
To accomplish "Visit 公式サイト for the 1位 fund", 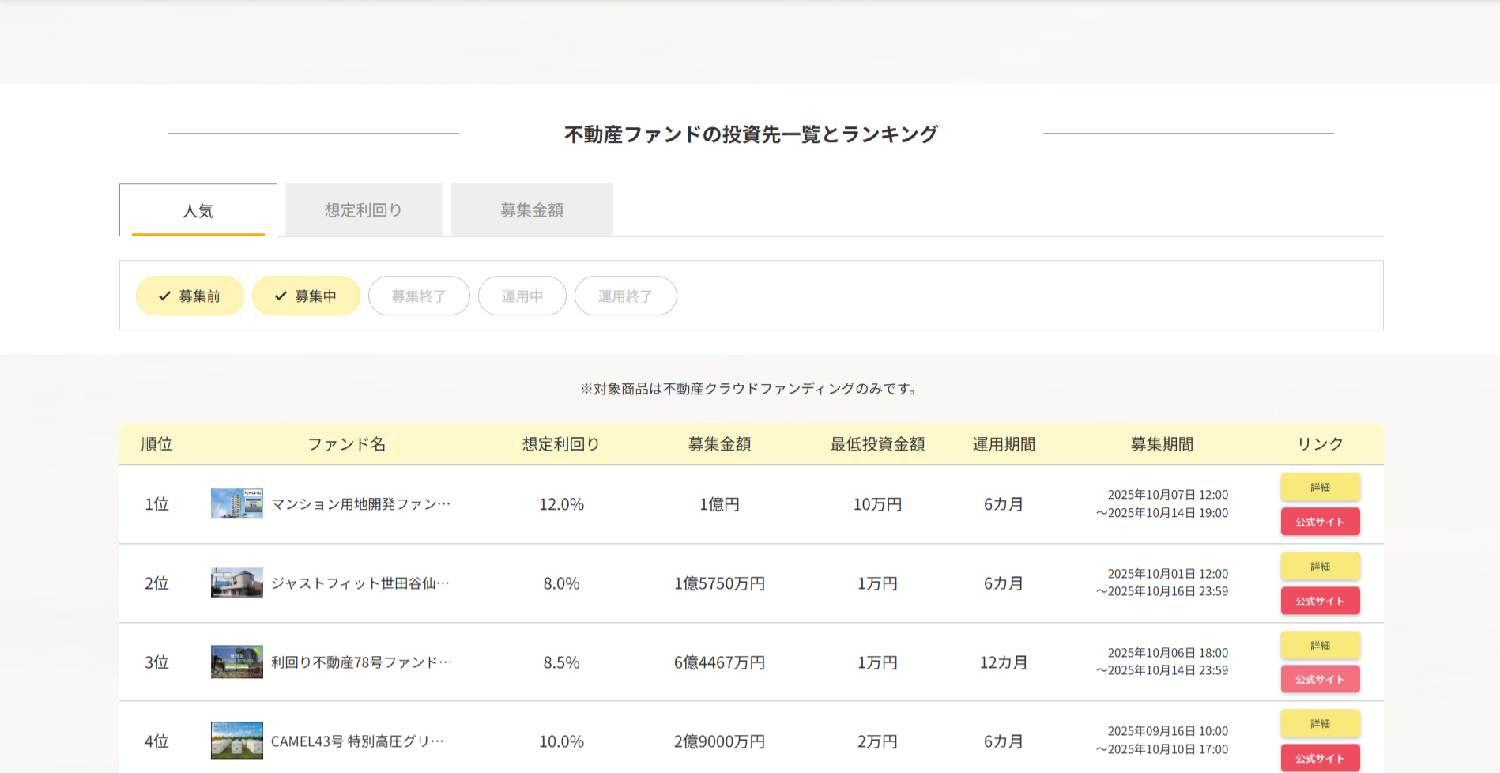I will (1320, 522).
